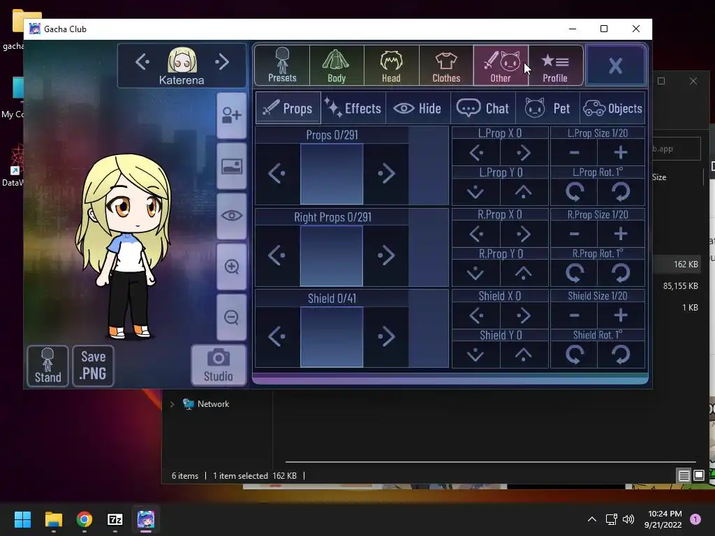Screen dimensions: 715x536
Task: Click the Stand pose button
Action: tap(48, 366)
